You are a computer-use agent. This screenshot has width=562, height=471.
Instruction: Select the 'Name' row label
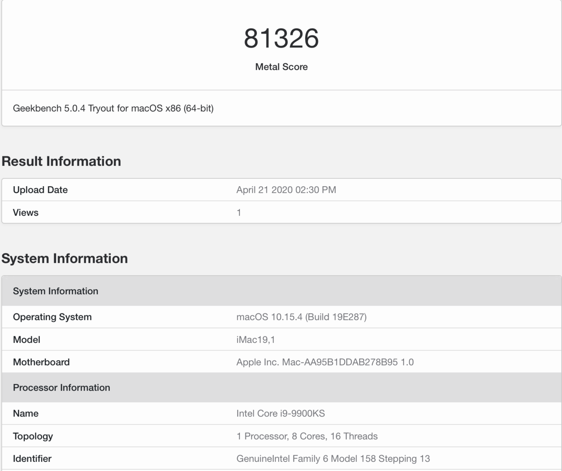(x=26, y=413)
